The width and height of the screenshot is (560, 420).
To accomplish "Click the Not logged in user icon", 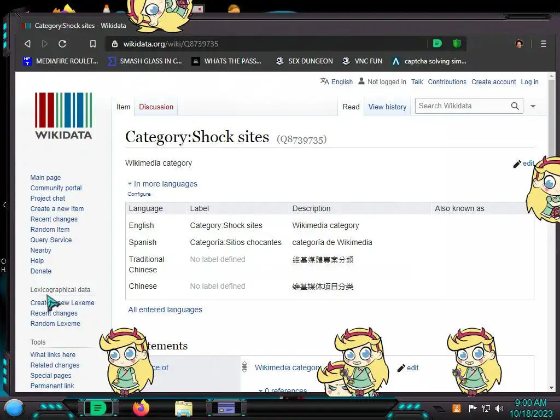I will click(x=361, y=81).
